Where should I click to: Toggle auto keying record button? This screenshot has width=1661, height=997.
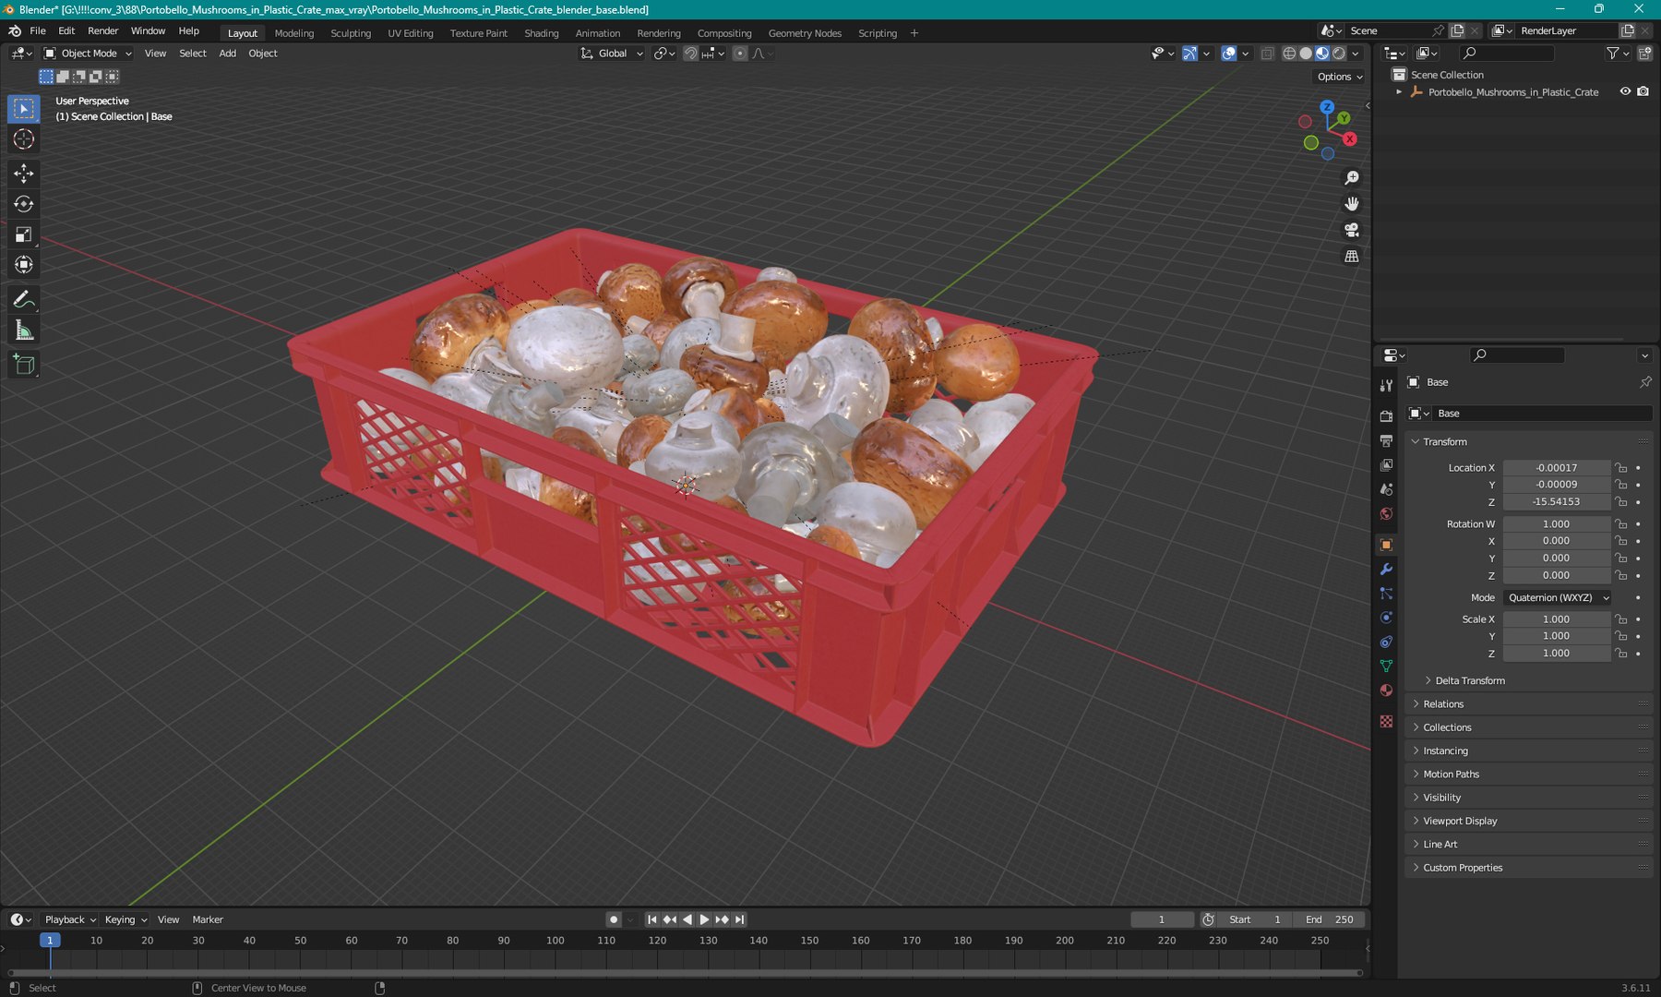click(614, 919)
